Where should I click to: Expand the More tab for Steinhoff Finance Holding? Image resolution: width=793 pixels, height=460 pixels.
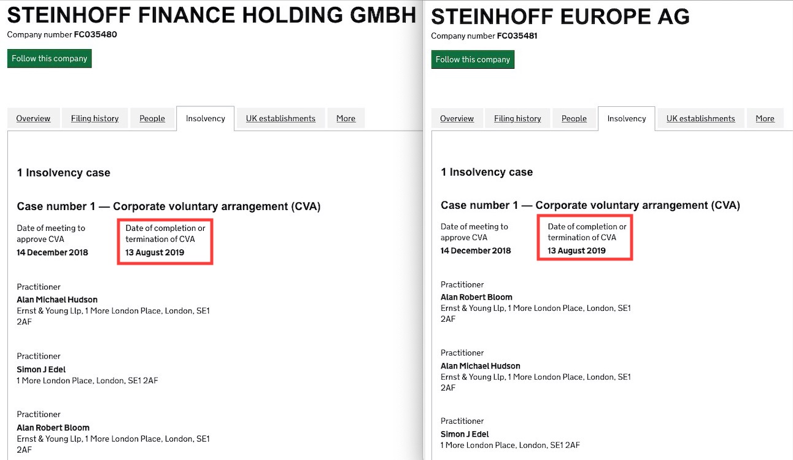346,118
